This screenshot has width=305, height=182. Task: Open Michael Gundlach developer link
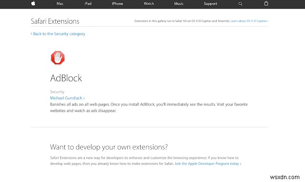click(x=67, y=98)
